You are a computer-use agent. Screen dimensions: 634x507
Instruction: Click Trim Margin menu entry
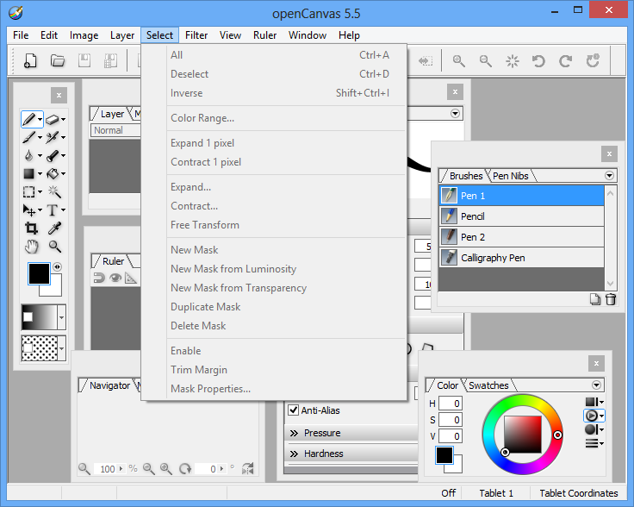pyautogui.click(x=286, y=370)
